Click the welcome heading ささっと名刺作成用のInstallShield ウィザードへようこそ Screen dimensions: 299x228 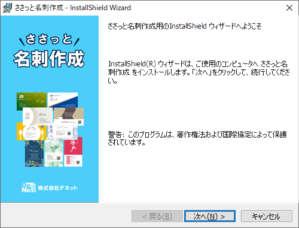[184, 26]
